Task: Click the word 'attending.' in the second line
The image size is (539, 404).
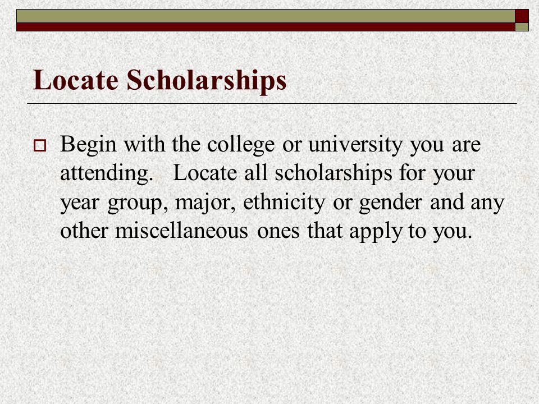Action: click(107, 173)
